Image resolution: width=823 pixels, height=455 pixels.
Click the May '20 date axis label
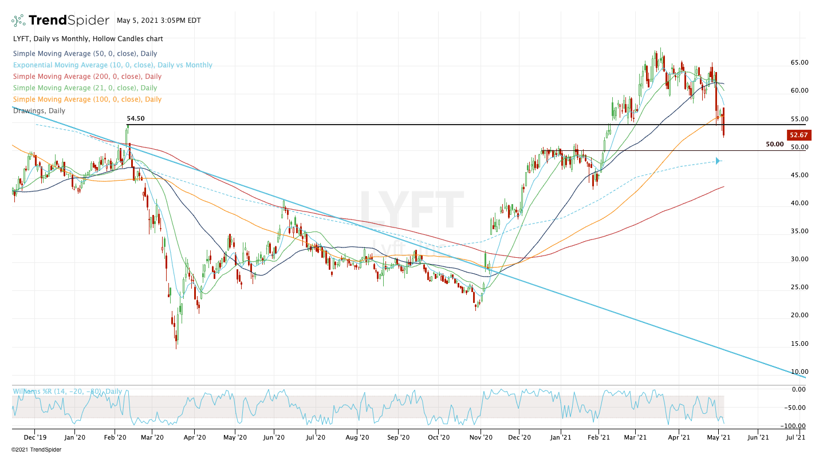pyautogui.click(x=235, y=437)
